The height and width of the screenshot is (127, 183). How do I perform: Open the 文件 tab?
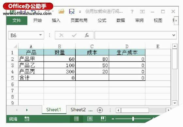point(17,21)
